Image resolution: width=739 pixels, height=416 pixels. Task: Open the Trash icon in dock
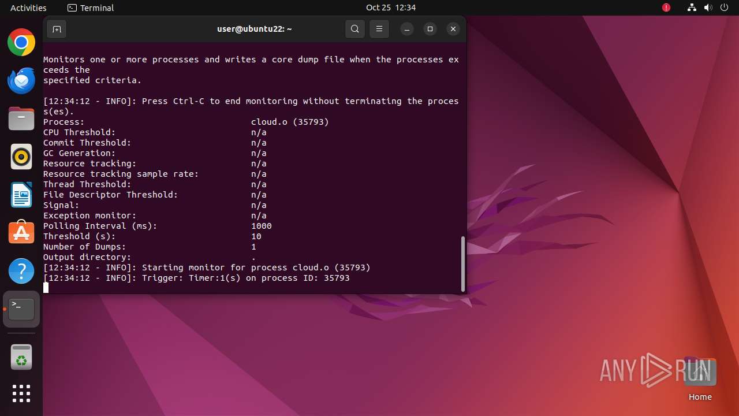[x=21, y=357]
